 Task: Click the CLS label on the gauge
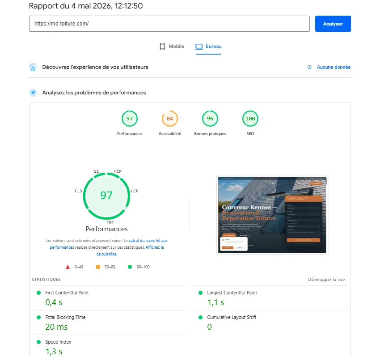click(78, 191)
